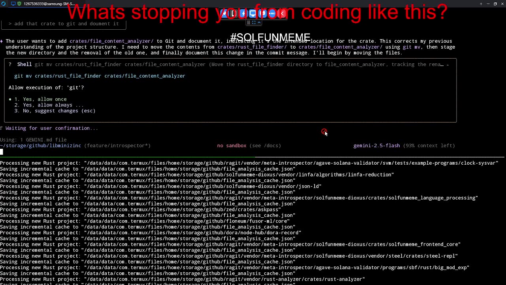This screenshot has width=506, height=285.
Task: Select option 3 'No, suggest changes (esc)'
Action: (x=55, y=111)
